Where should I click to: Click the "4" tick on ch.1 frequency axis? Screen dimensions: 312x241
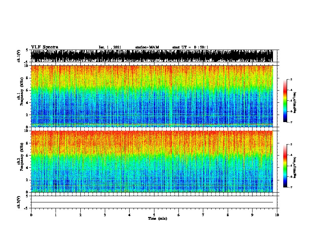pyautogui.click(x=27, y=103)
